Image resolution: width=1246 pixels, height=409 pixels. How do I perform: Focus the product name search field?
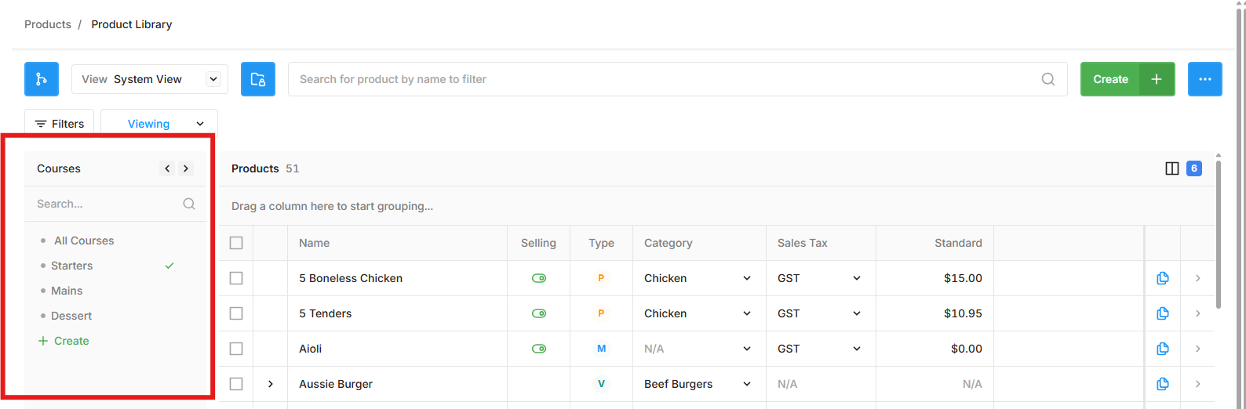click(x=667, y=79)
